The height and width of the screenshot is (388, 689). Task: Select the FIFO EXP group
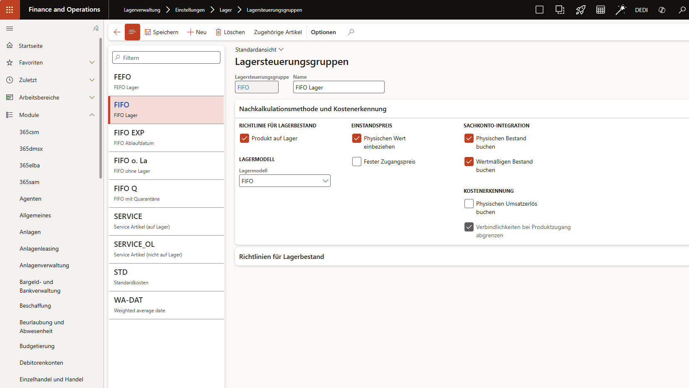(x=166, y=138)
